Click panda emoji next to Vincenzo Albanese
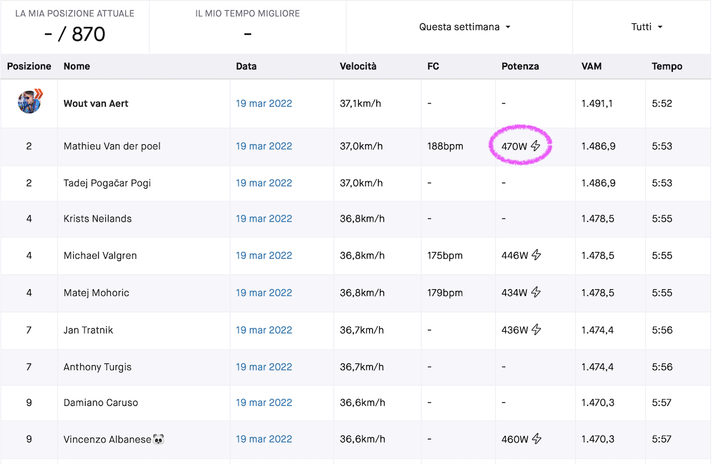Image resolution: width=719 pixels, height=464 pixels. click(159, 439)
